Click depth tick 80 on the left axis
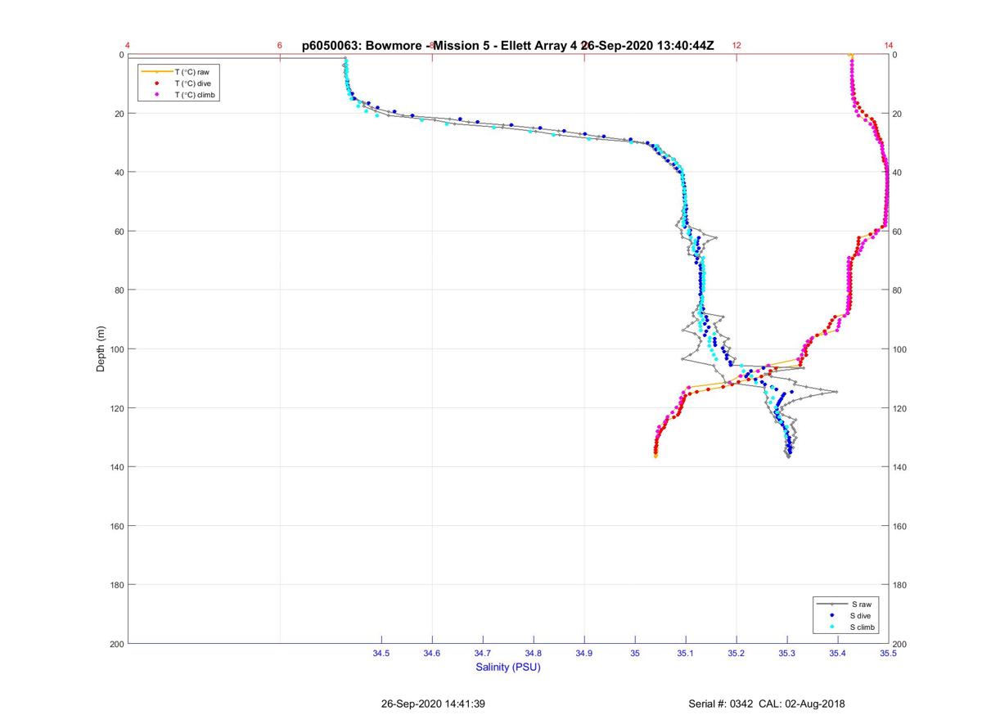The width and height of the screenshot is (982, 724). click(119, 290)
